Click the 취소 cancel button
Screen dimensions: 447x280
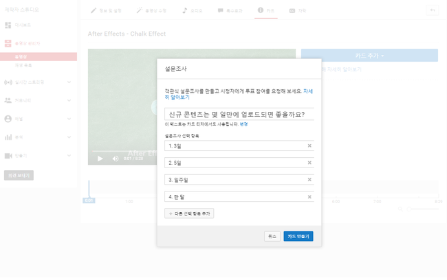(272, 236)
